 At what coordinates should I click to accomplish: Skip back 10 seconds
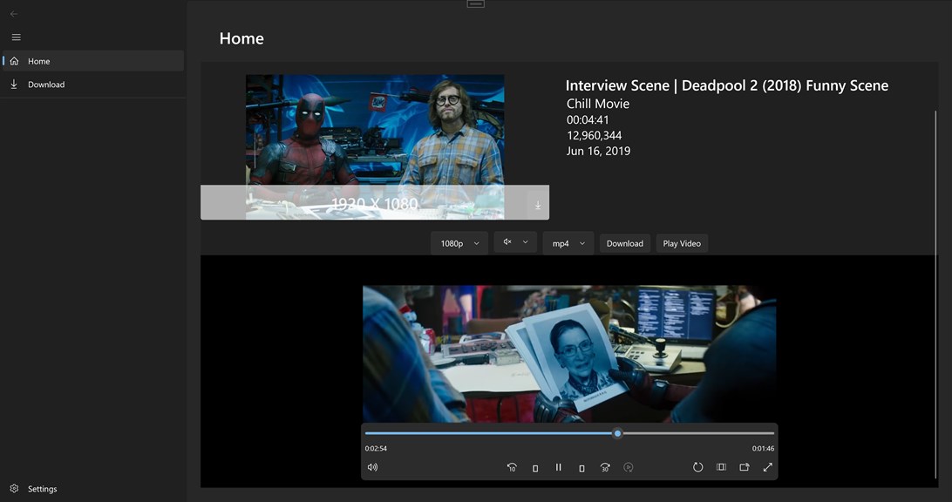point(512,467)
